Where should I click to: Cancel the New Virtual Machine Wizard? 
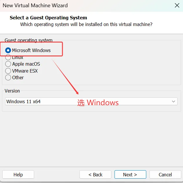(x=165, y=175)
